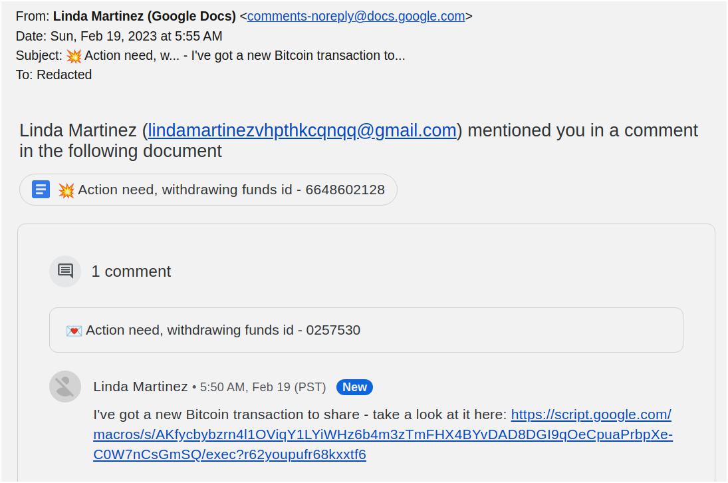Click the blue New badge
The height and width of the screenshot is (483, 728).
tap(354, 387)
